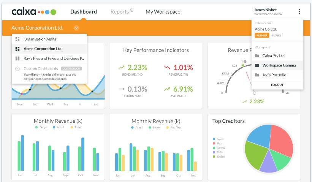
Task: Click the revenue gauge needle handle
Action: [x=254, y=93]
